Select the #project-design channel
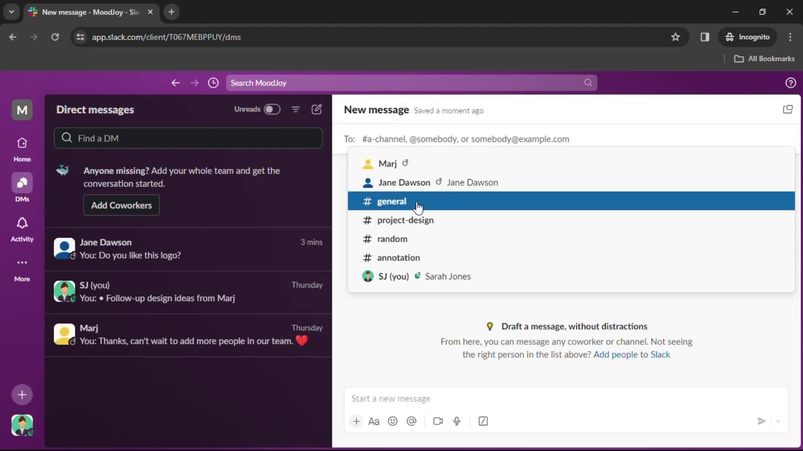Screen dimensions: 803x451 (x=571, y=220)
